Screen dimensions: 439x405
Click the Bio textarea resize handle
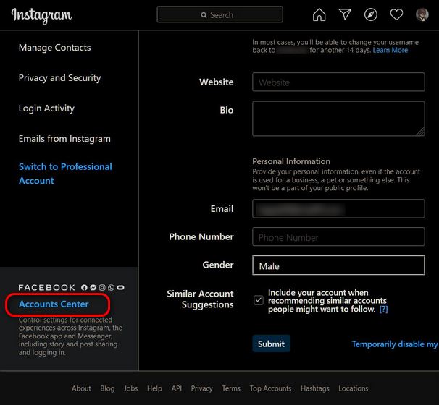point(421,132)
